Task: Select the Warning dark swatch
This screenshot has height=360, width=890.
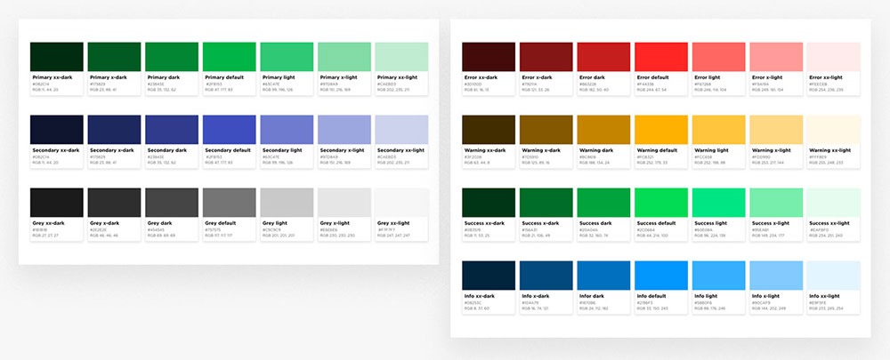Action: (604, 130)
